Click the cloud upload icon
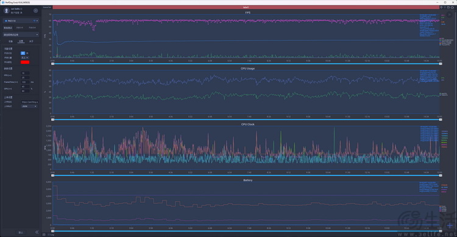 (x=452, y=7)
